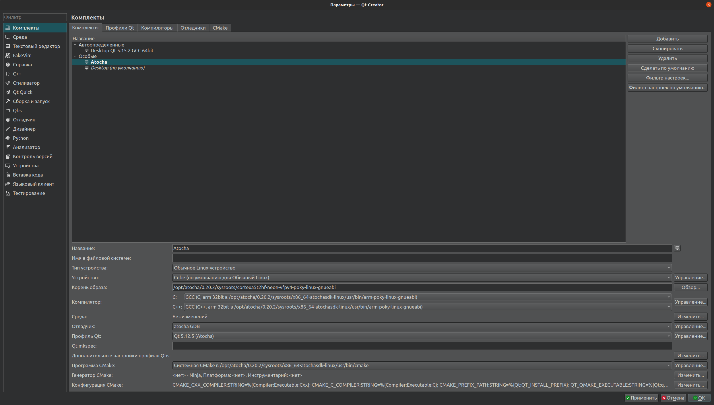Click the Имя в файловой системе field
This screenshot has height=405, width=714.
coord(422,258)
